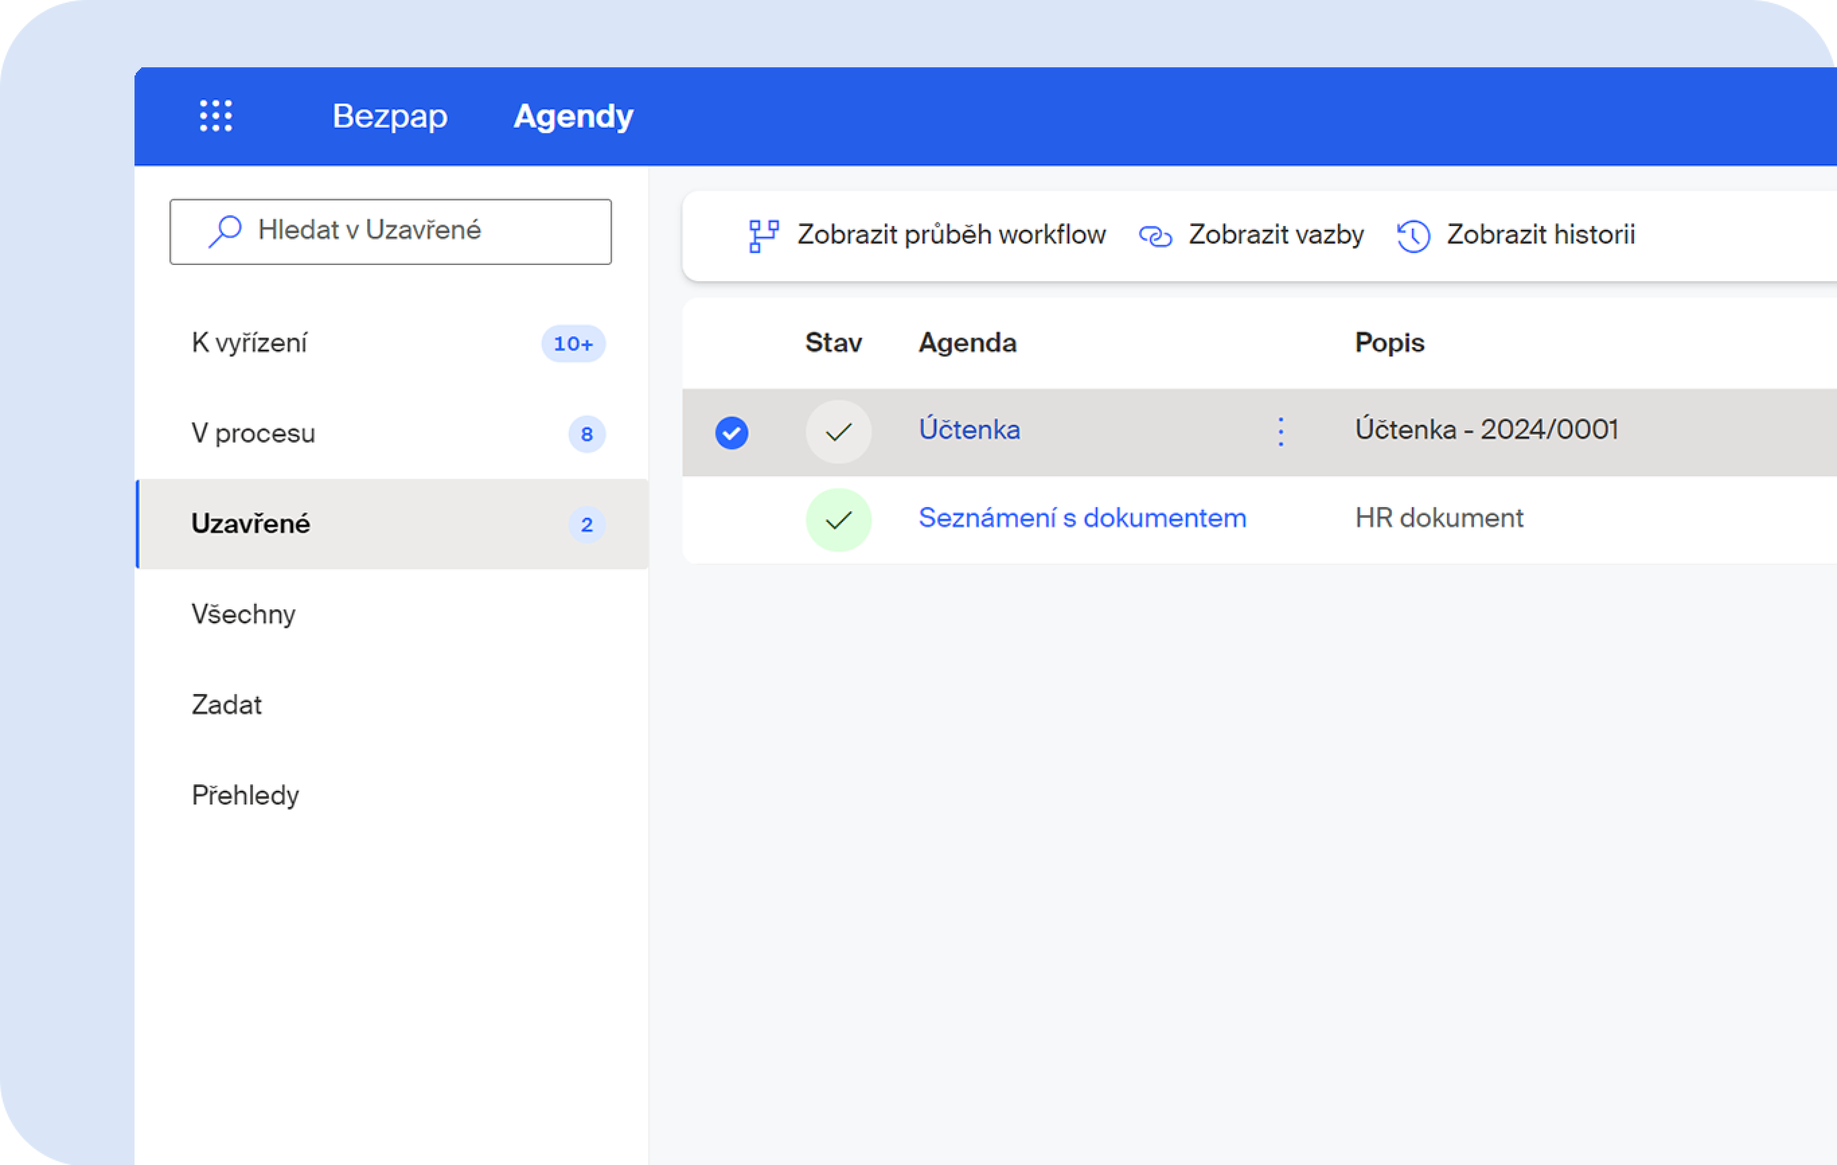
Task: Uncheck the selected Účtenka row checkbox
Action: [x=732, y=433]
